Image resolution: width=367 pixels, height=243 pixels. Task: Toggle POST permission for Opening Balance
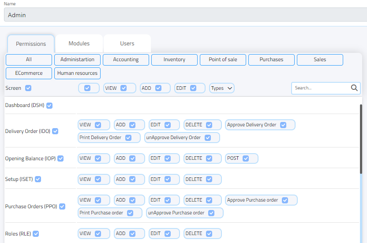pos(246,158)
